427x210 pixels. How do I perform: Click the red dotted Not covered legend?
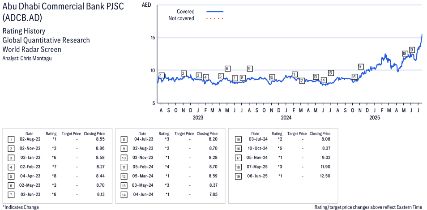pos(215,18)
